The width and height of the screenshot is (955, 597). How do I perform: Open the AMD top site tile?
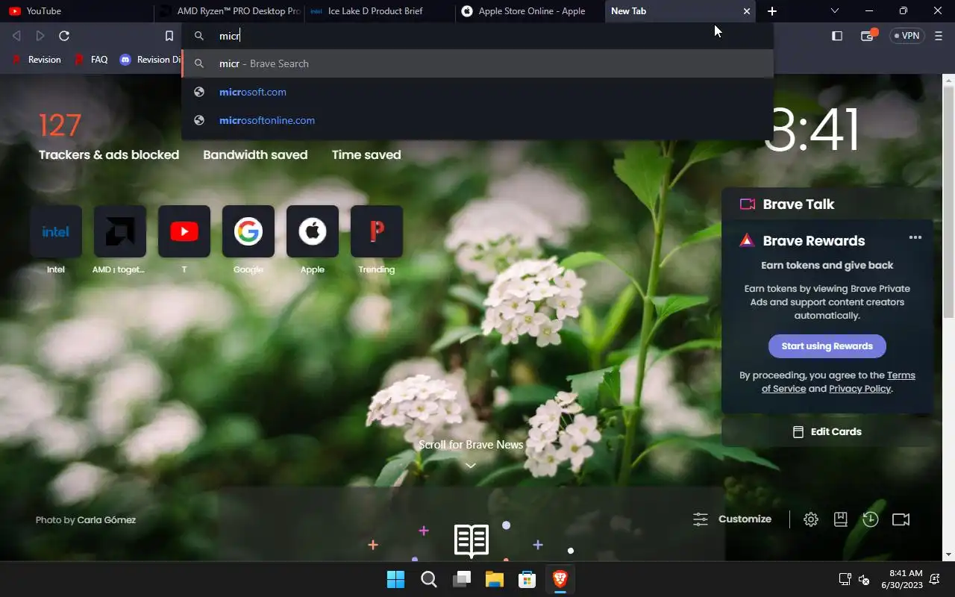pyautogui.click(x=120, y=231)
